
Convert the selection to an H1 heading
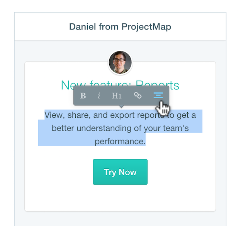coord(117,96)
